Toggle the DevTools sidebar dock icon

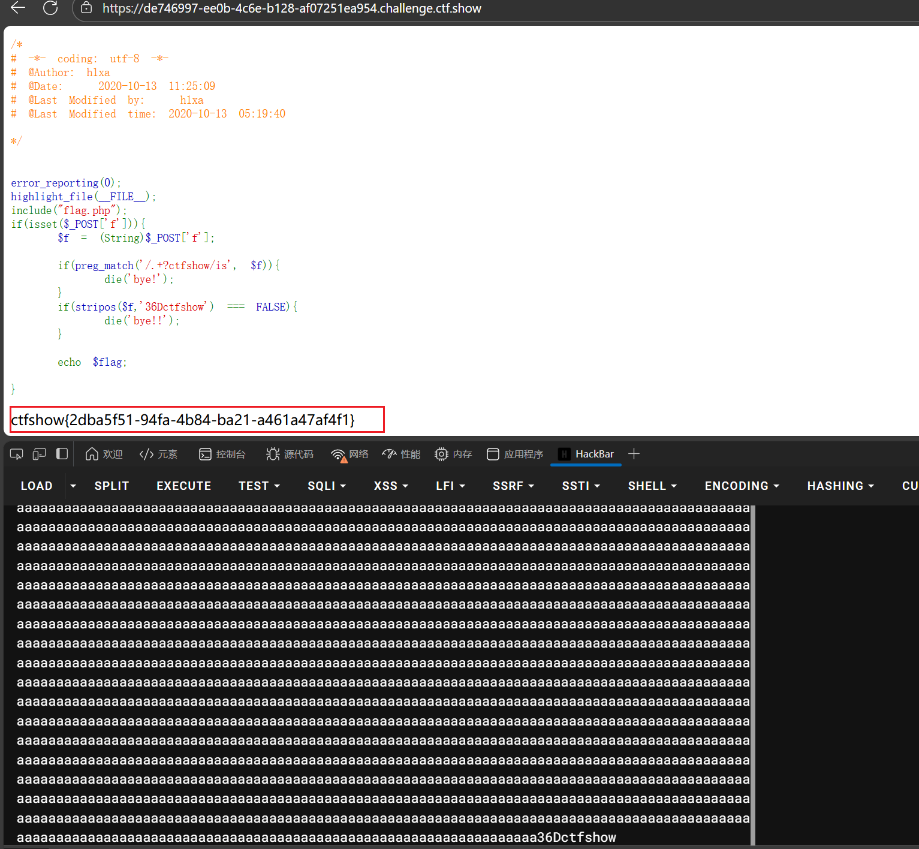(62, 454)
